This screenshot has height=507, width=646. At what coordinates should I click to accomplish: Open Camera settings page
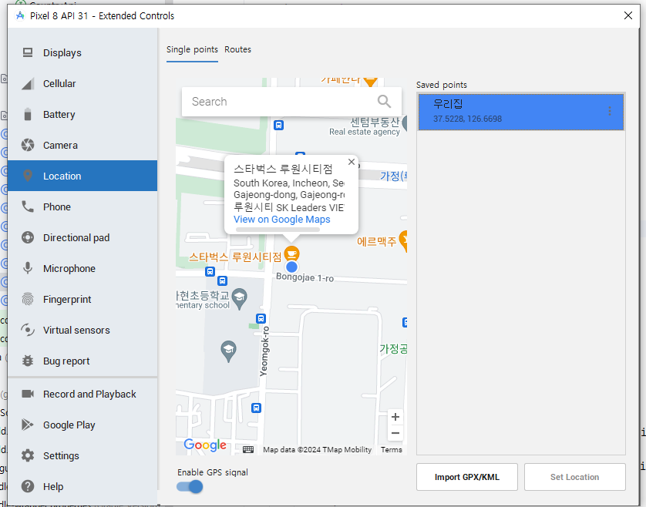pyautogui.click(x=82, y=145)
